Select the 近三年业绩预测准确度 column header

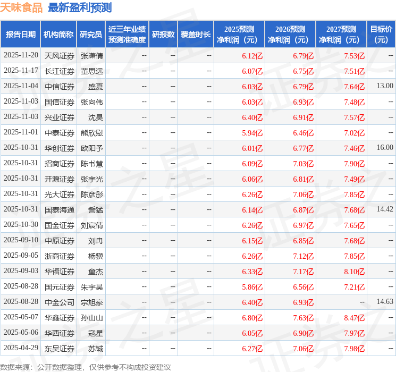(127, 35)
